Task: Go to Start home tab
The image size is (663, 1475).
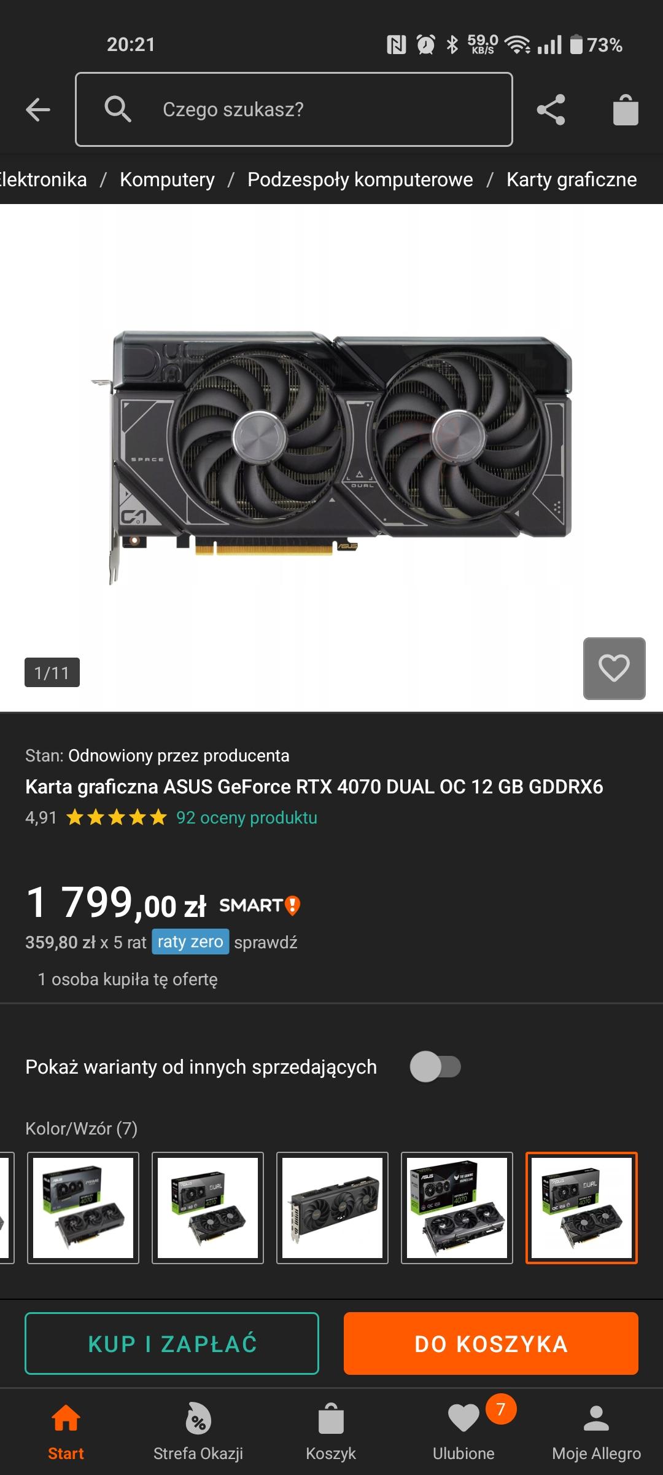Action: [66, 1431]
